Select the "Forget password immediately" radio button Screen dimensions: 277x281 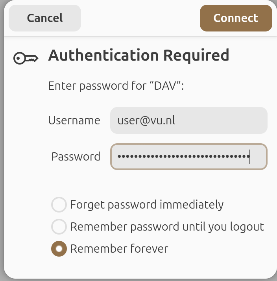click(59, 205)
